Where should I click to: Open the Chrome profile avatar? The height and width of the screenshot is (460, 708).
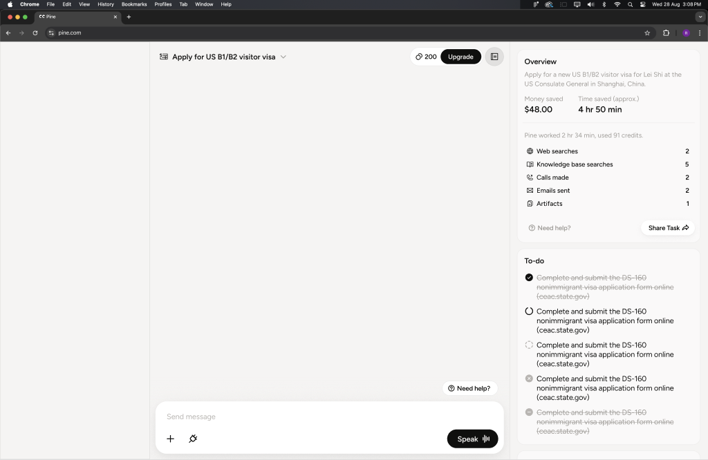[687, 33]
